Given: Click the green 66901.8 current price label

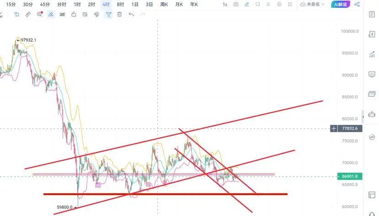Looking at the screenshot, I should [x=350, y=176].
